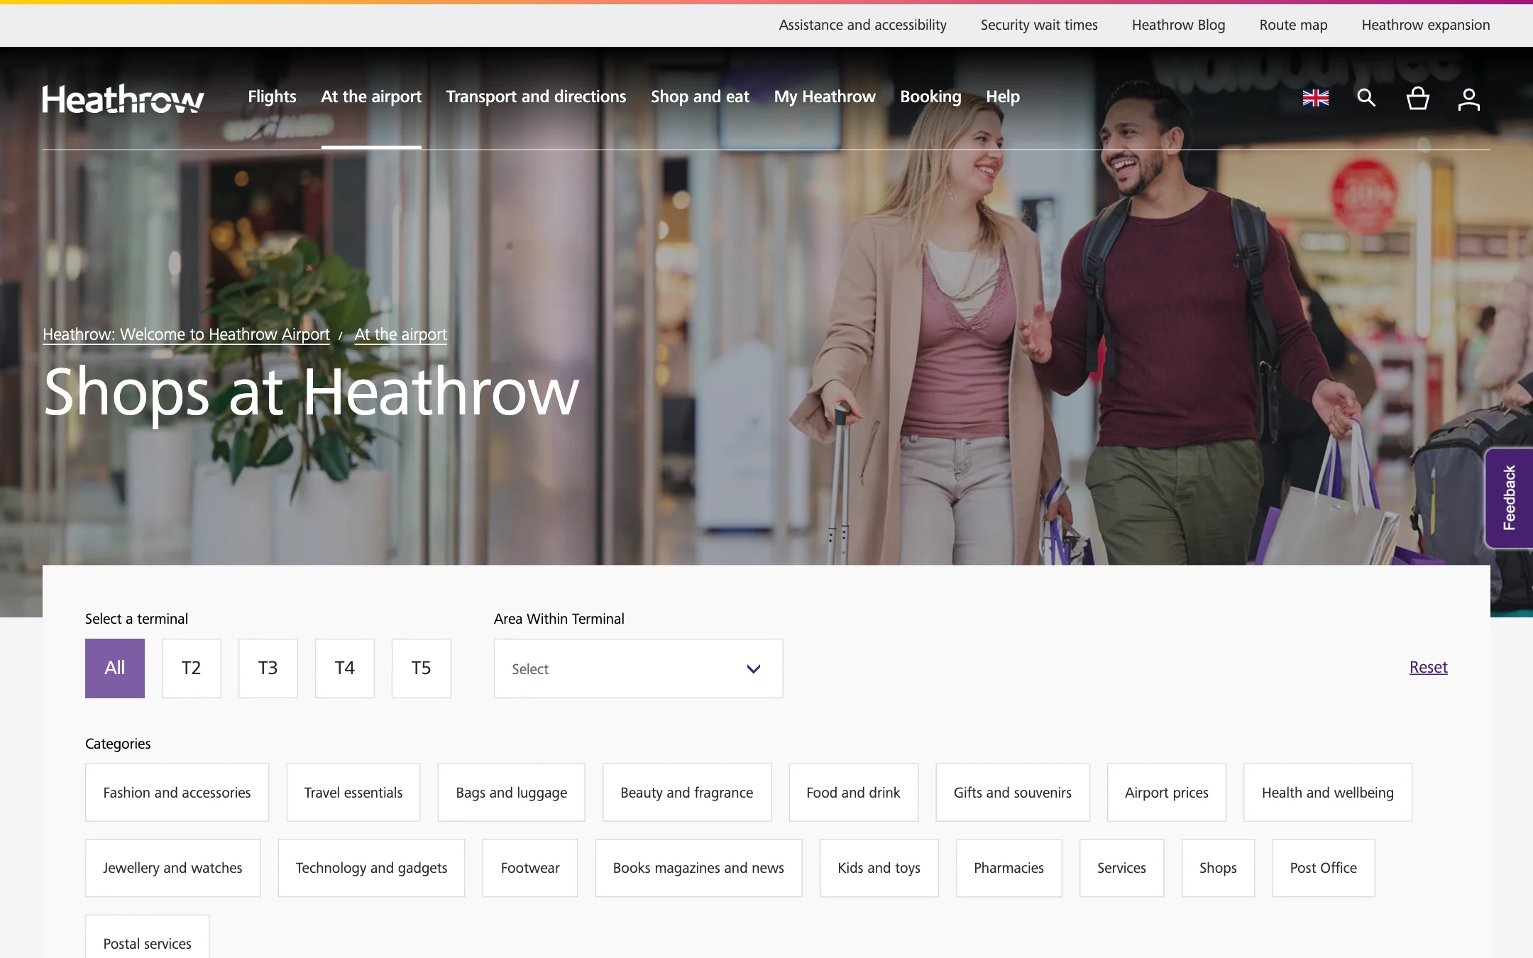Click breadcrumb Heathrow: Welcome to Heathrow Airport
Screen dimensions: 1533x958
click(186, 334)
